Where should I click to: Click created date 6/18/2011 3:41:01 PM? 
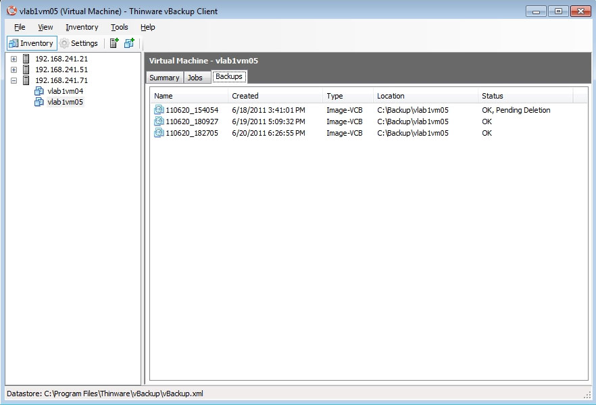click(269, 110)
